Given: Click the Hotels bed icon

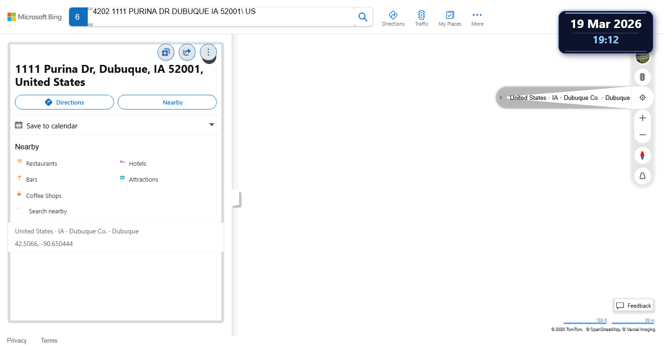Looking at the screenshot, I should click(122, 162).
